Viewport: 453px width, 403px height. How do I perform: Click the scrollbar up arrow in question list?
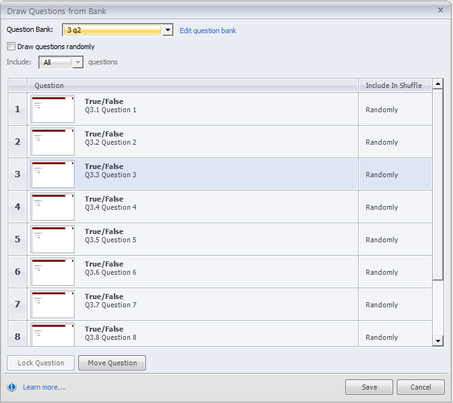click(438, 84)
